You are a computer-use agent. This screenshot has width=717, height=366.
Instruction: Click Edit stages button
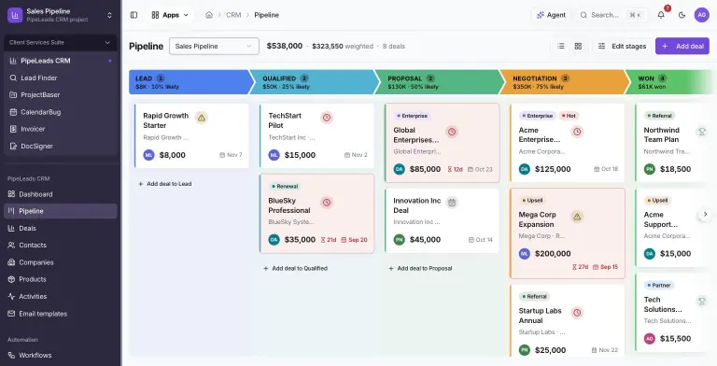(623, 46)
